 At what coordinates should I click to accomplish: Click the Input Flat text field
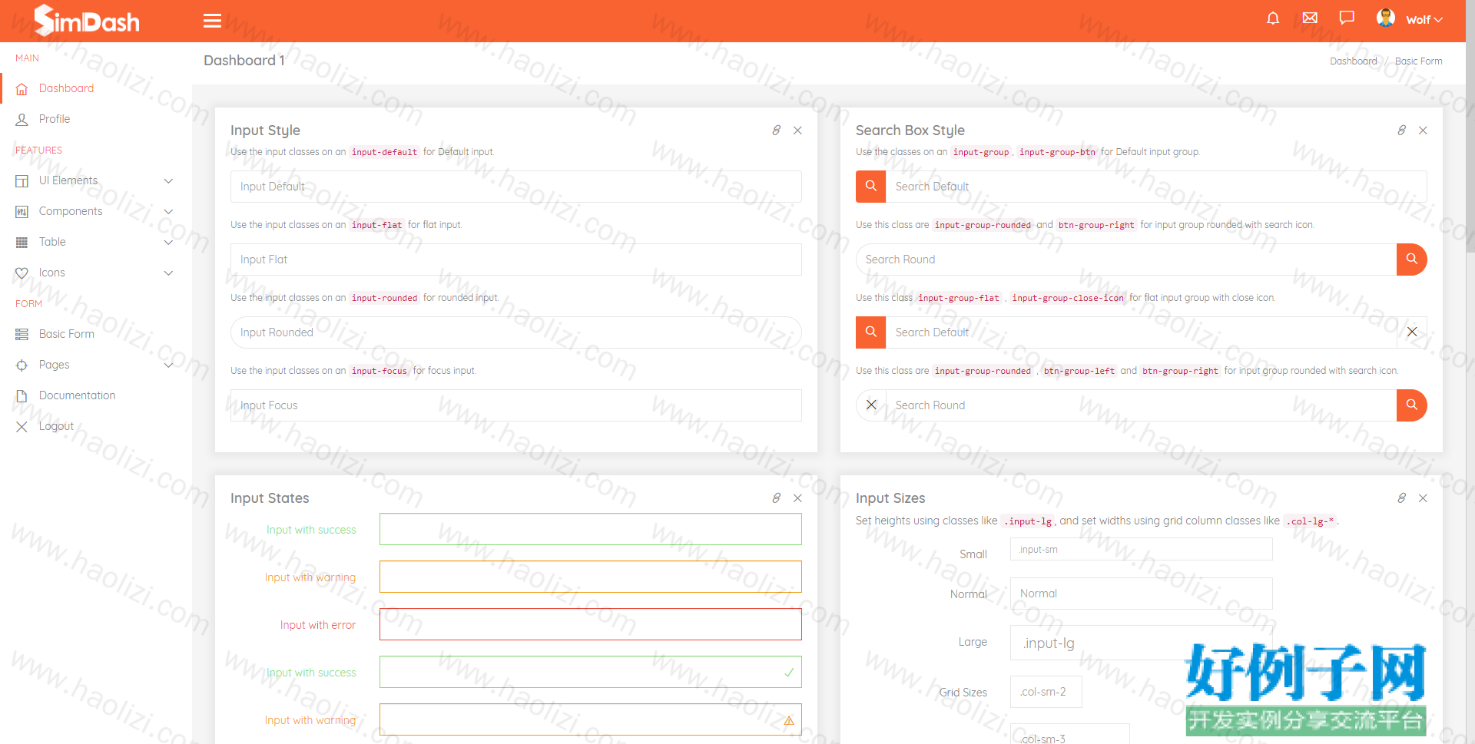[x=516, y=260]
